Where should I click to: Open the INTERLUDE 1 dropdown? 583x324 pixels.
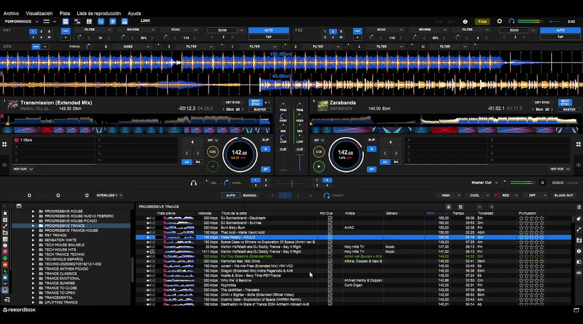pos(109,195)
